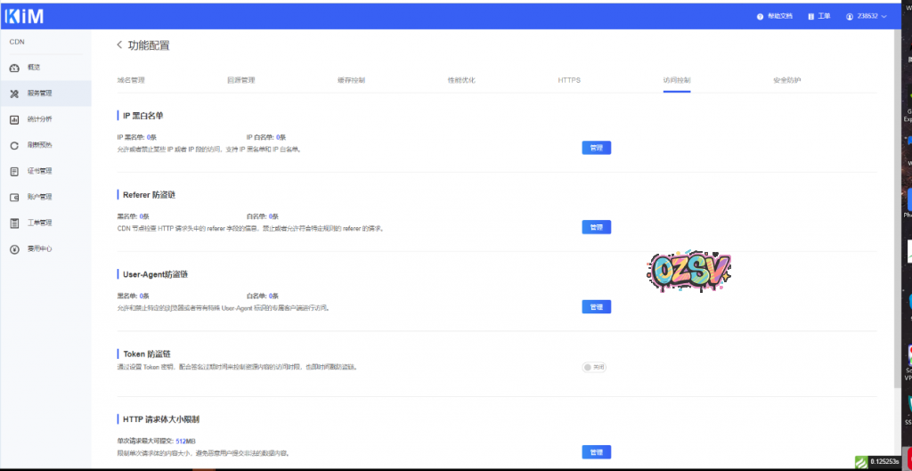Click 管理 button for IP 黑白名单
The image size is (912, 471).
tap(596, 148)
